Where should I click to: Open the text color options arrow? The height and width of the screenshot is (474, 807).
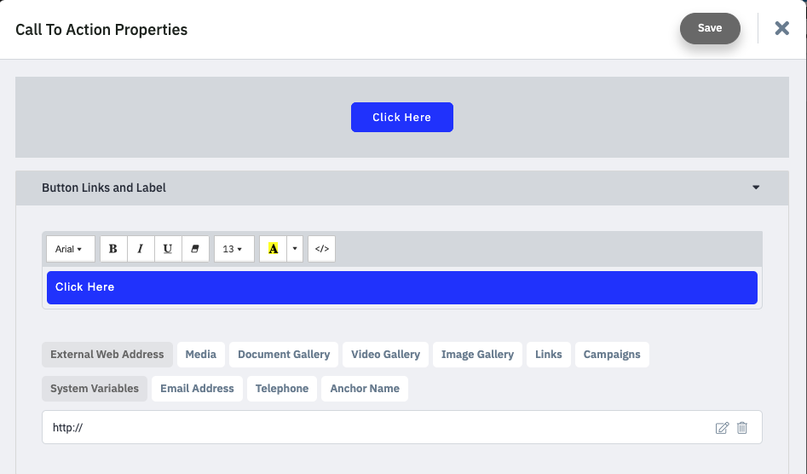[x=295, y=249]
